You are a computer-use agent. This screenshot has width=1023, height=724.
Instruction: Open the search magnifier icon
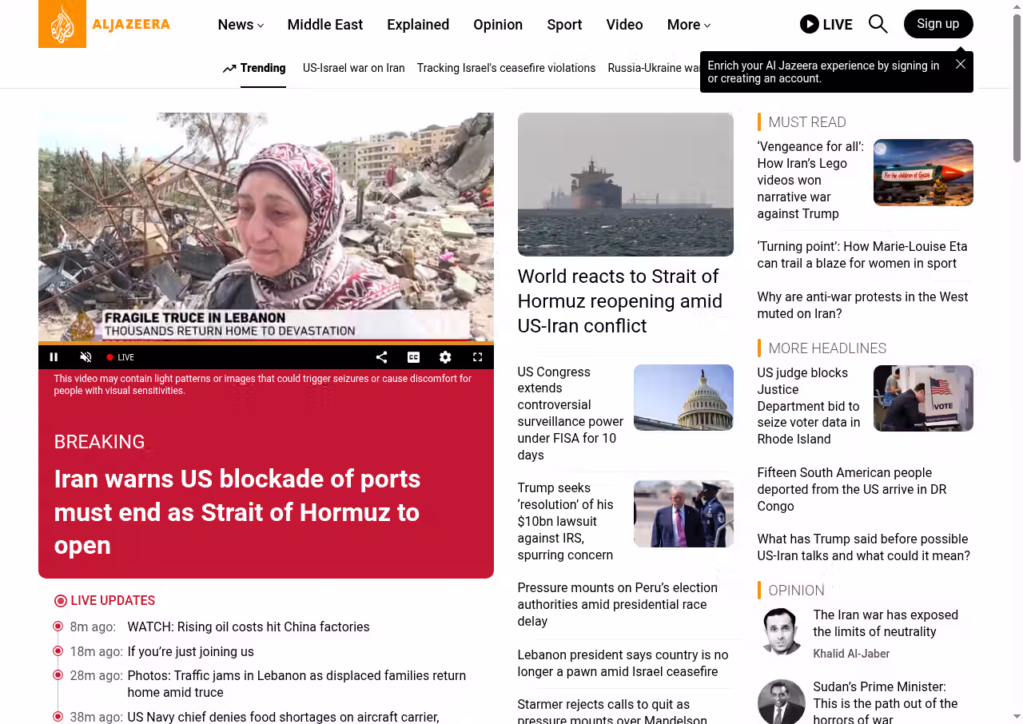click(878, 24)
